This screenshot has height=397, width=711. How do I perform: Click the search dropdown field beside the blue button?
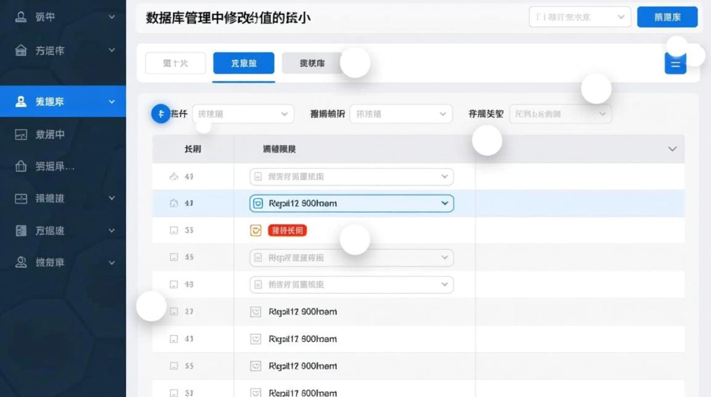pyautogui.click(x=579, y=16)
